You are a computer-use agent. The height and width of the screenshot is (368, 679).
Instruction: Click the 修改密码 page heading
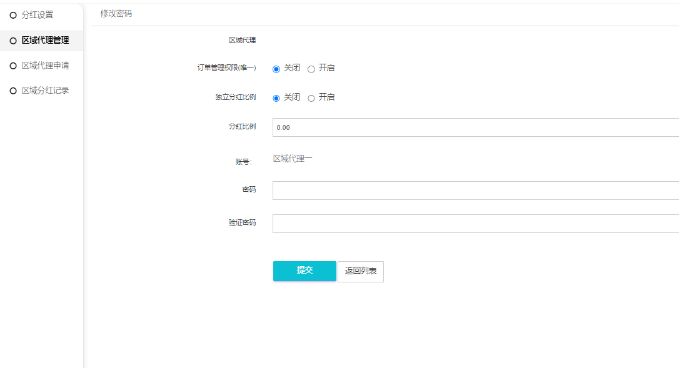116,13
